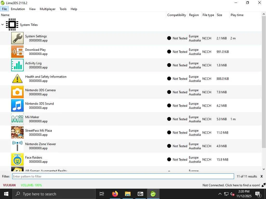Select the 'Activity Log' title text
The height and width of the screenshot is (199, 266).
[x=33, y=63]
